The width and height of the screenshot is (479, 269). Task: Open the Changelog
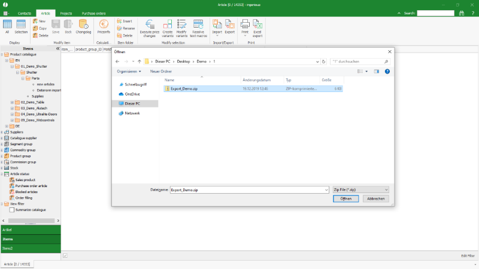pos(83,26)
